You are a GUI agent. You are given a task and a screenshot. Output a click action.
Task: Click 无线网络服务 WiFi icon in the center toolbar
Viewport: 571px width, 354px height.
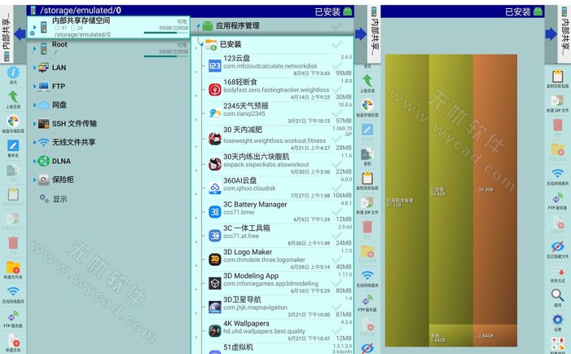[367, 276]
